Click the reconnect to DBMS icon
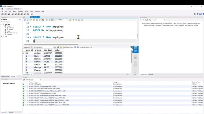 pos(32,14)
